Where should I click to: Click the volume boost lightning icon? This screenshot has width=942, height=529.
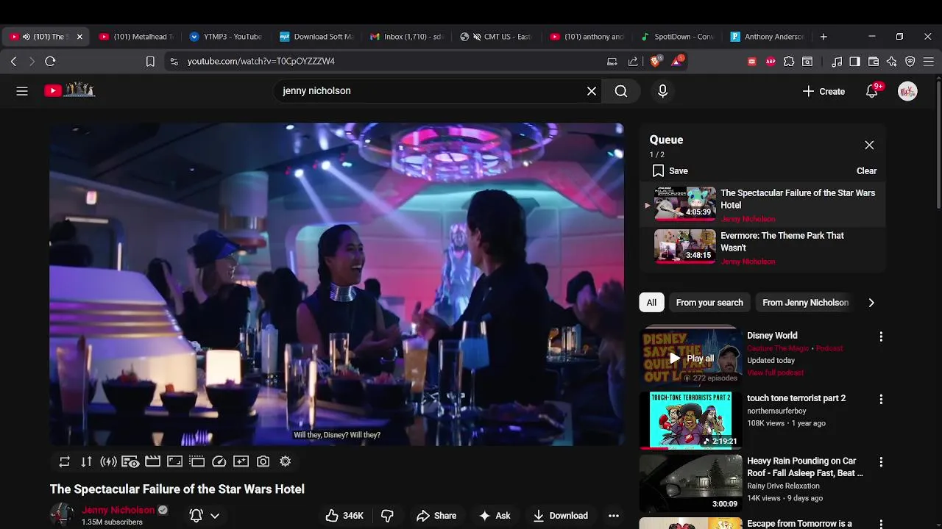109,461
